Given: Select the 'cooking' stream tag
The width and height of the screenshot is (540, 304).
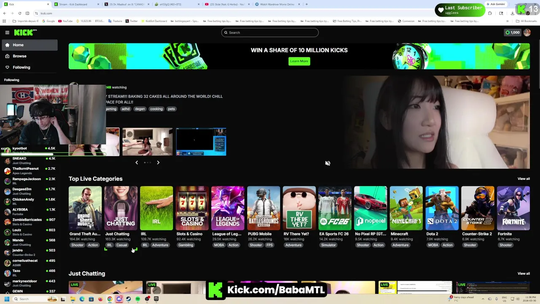Looking at the screenshot, I should click(156, 109).
